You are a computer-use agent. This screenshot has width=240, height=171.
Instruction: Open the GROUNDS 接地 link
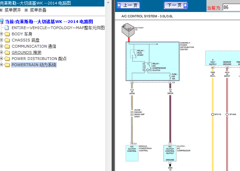[x=26, y=52]
